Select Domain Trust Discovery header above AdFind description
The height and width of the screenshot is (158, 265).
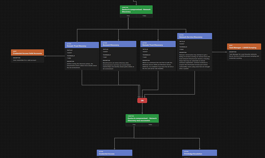point(82,45)
